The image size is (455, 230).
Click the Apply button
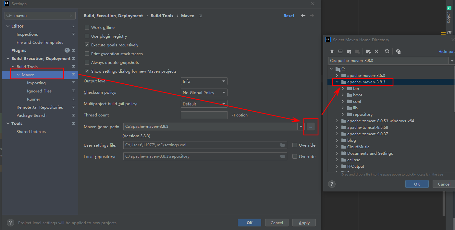(x=304, y=223)
